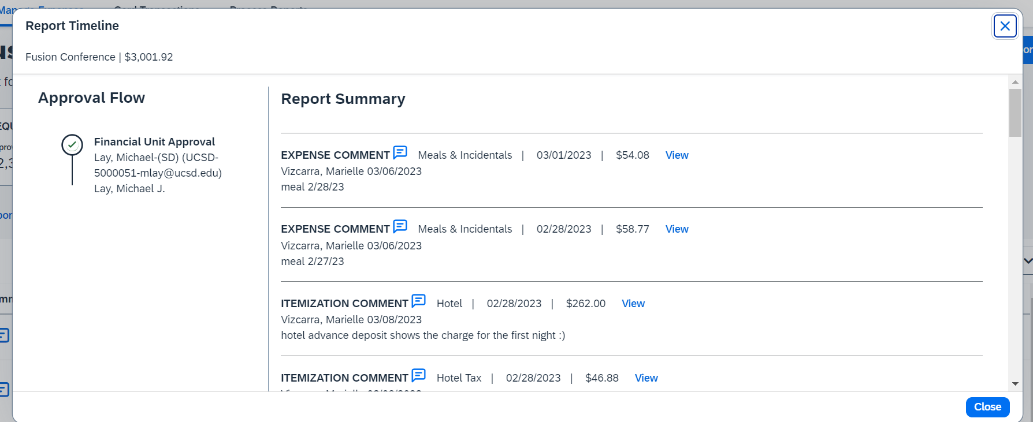The width and height of the screenshot is (1033, 422).
Task: Click lower comment icon behind dialog's left edge
Action: pos(5,390)
